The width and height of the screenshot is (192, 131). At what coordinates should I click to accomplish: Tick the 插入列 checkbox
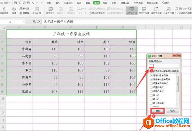pos(151,95)
